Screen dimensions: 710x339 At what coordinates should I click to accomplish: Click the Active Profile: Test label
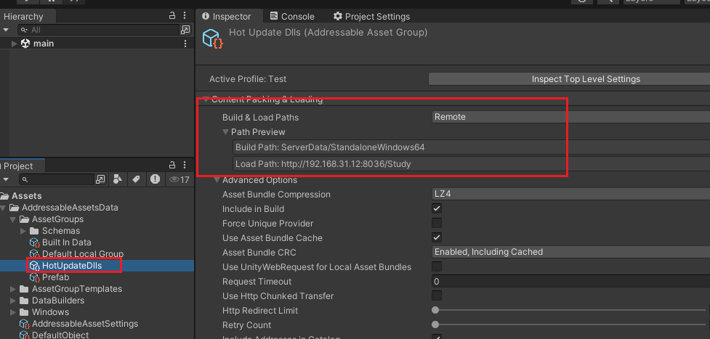(248, 78)
